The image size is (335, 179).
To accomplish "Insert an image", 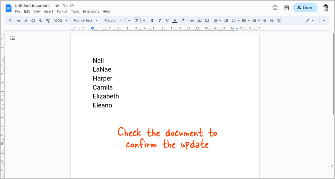I will click(x=207, y=21).
